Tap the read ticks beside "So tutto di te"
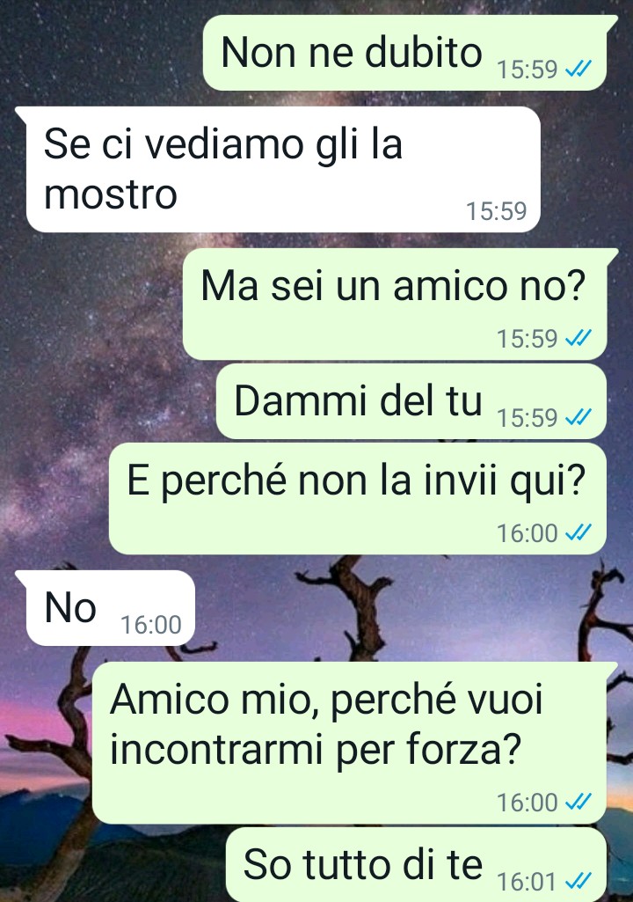 pos(578,881)
